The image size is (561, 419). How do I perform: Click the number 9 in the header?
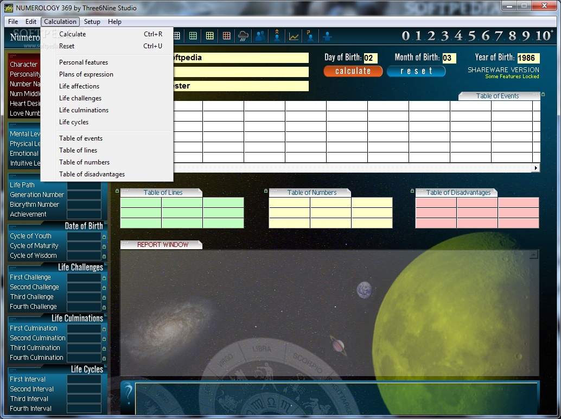click(x=526, y=36)
